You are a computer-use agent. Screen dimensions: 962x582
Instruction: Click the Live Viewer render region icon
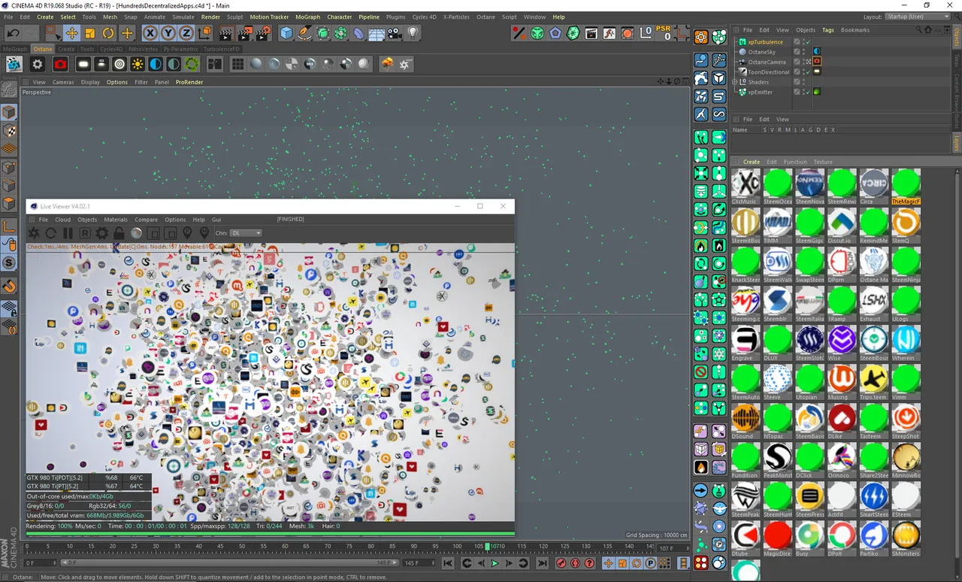point(153,233)
